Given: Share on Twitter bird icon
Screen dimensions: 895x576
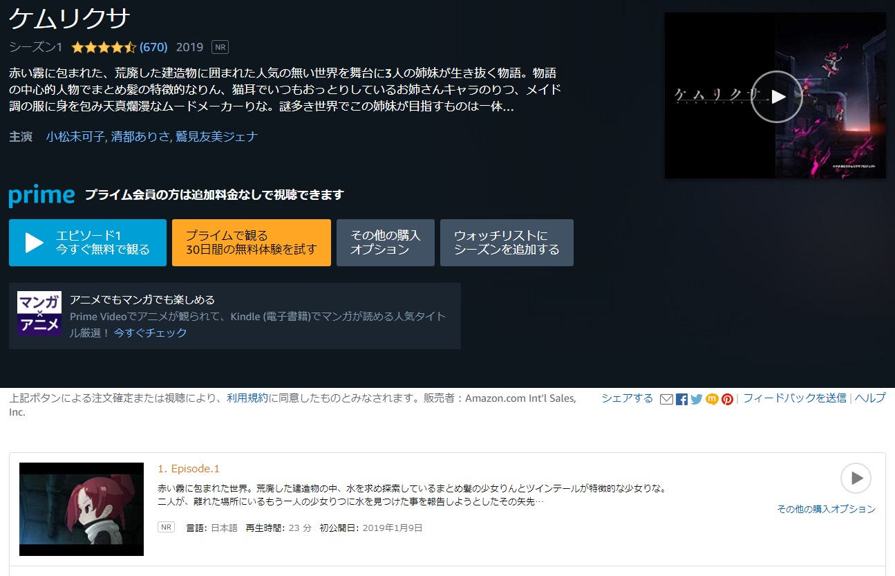Looking at the screenshot, I should click(697, 399).
